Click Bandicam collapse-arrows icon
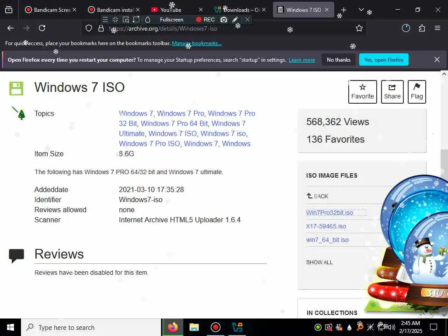 [x=115, y=20]
